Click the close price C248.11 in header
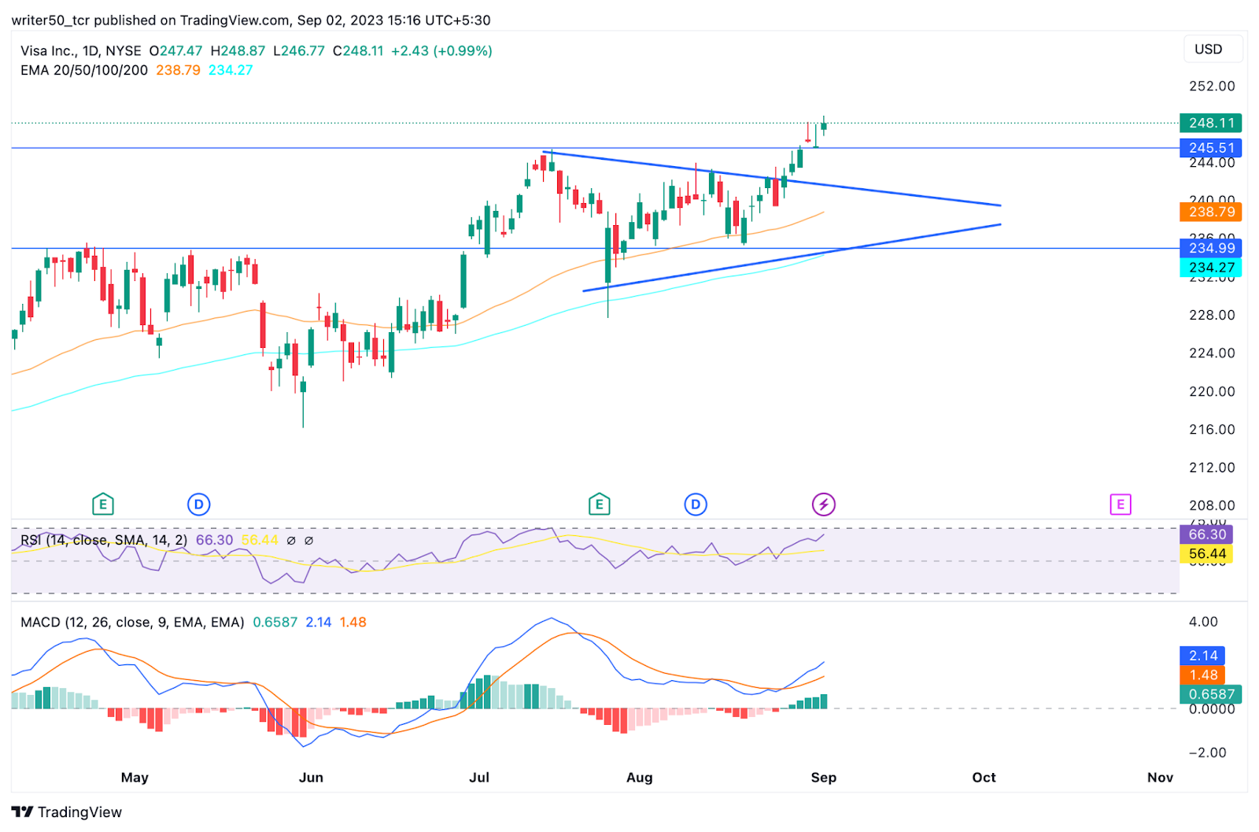 [358, 50]
